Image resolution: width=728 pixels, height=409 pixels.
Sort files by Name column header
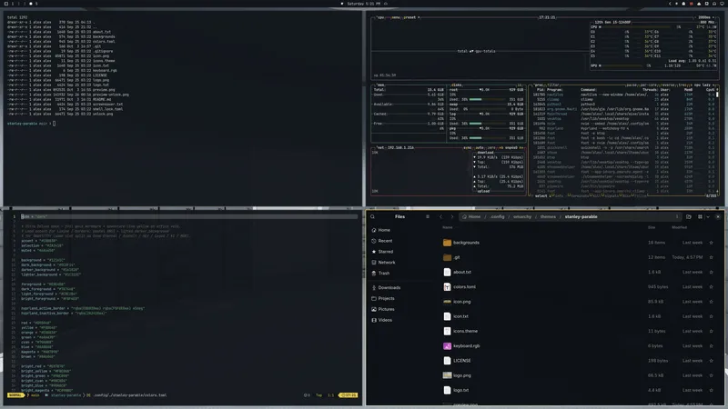click(448, 227)
